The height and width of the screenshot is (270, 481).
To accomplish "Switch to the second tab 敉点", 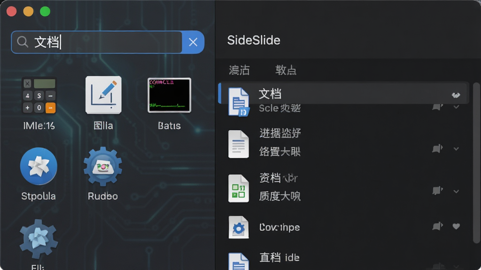I will coord(286,70).
